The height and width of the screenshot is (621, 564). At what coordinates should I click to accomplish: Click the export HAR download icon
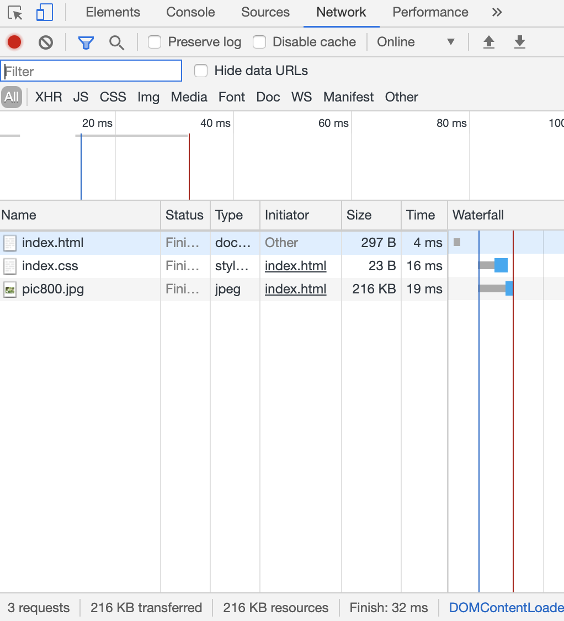pyautogui.click(x=519, y=42)
